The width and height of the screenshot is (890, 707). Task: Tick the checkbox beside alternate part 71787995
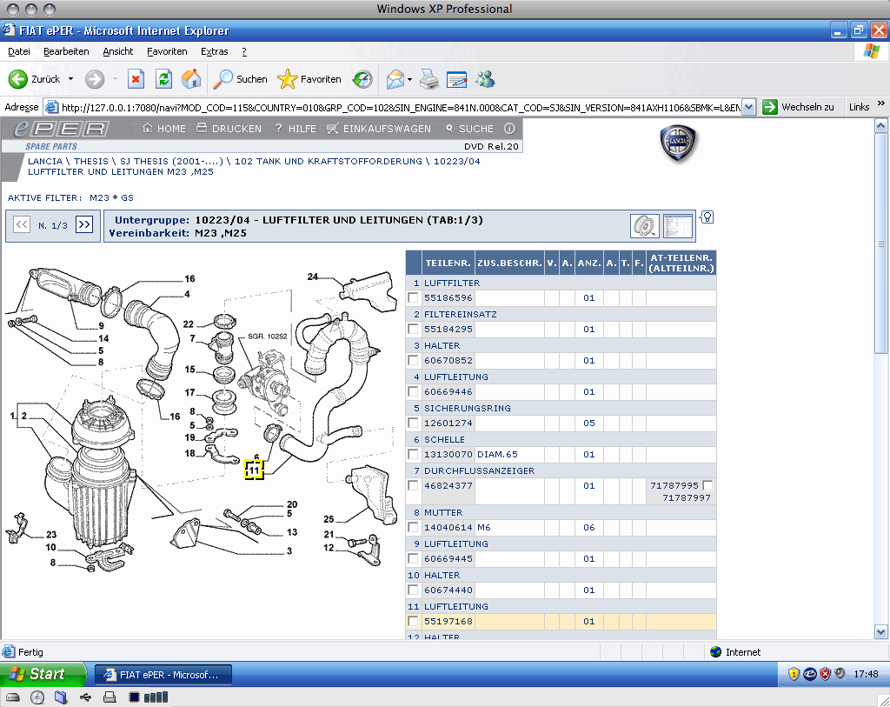pyautogui.click(x=707, y=485)
